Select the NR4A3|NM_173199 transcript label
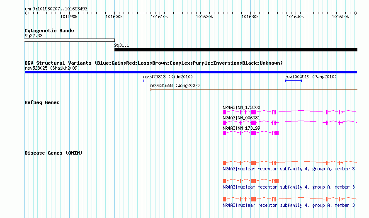The height and width of the screenshot is (218, 369). tap(241, 128)
